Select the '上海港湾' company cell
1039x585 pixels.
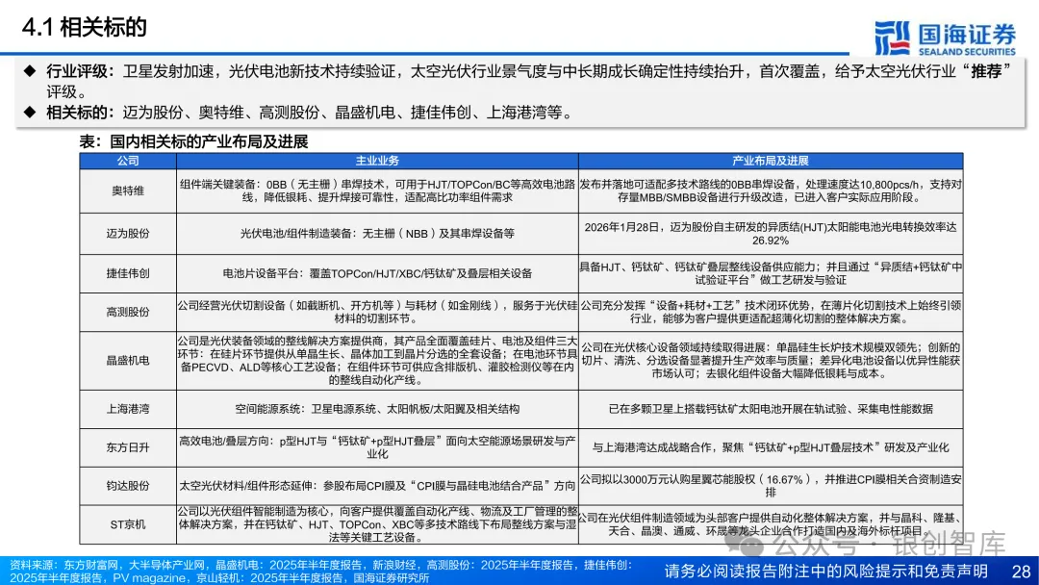(x=128, y=409)
